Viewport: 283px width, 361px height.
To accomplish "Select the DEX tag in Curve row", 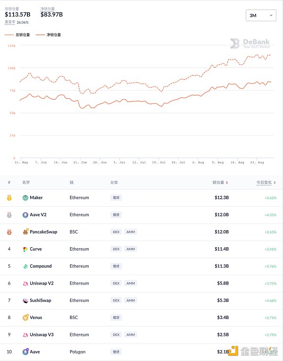I will pyautogui.click(x=116, y=249).
